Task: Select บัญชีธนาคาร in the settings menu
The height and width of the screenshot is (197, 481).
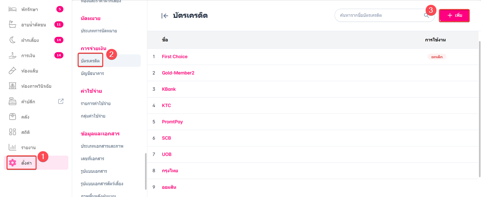Action: pyautogui.click(x=92, y=73)
